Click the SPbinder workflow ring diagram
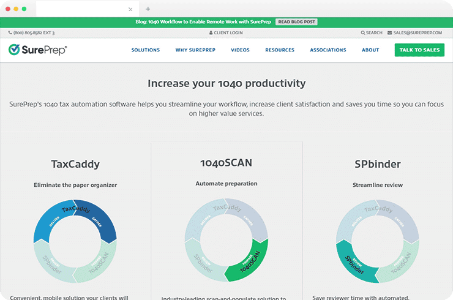The width and height of the screenshot is (453, 300). [377, 241]
